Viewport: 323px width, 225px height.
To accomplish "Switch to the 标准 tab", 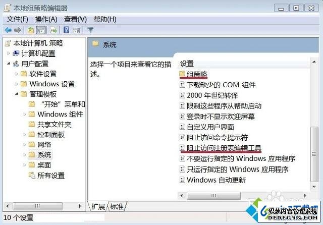I will coord(117,206).
